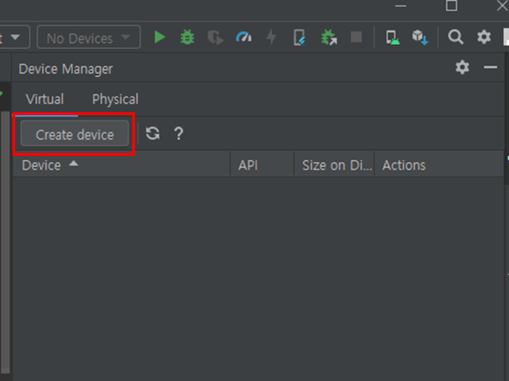Click the Apply Code Changes phone icon
Viewport: 509px width, 381px height.
point(299,37)
